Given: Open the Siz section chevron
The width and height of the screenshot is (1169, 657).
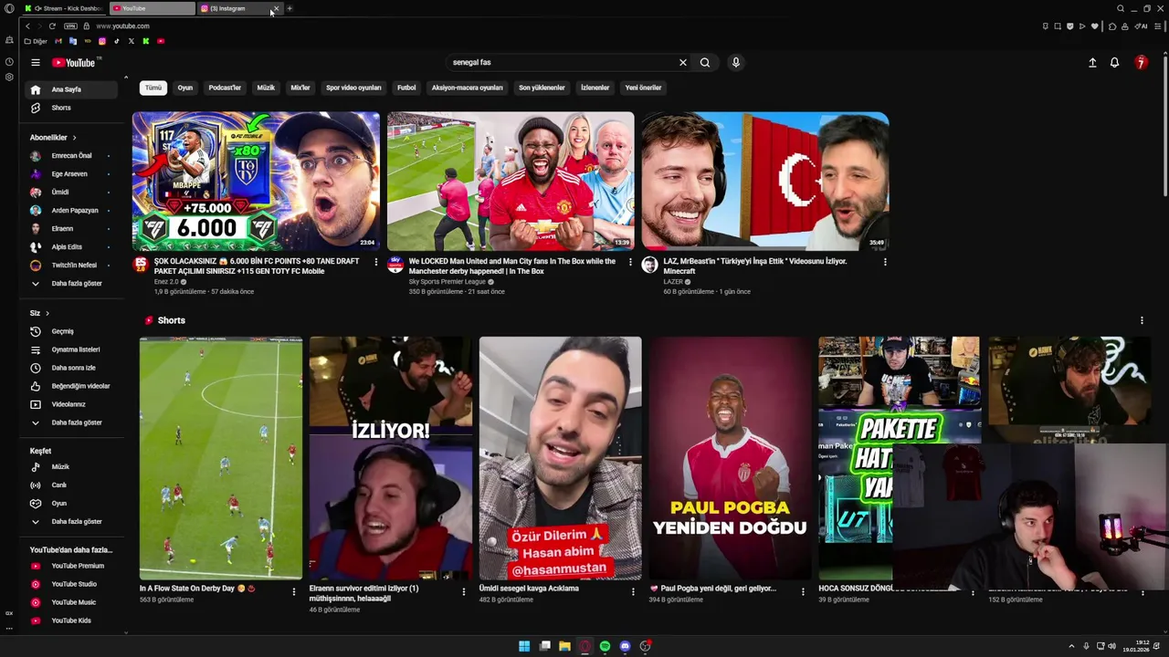Looking at the screenshot, I should (47, 313).
